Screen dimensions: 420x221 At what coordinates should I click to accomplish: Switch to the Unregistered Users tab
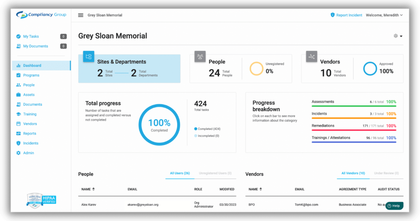pyautogui.click(x=215, y=173)
